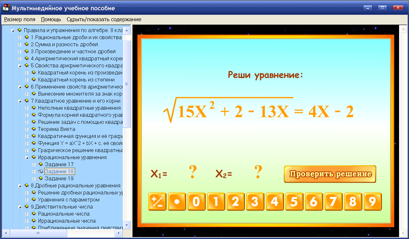409x239 pixels.
Task: Open Формула корней квадратного уравнения topic
Action: (80, 115)
